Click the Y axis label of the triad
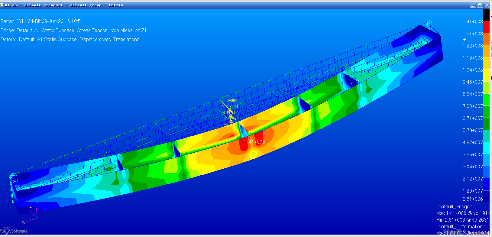 tap(37, 203)
